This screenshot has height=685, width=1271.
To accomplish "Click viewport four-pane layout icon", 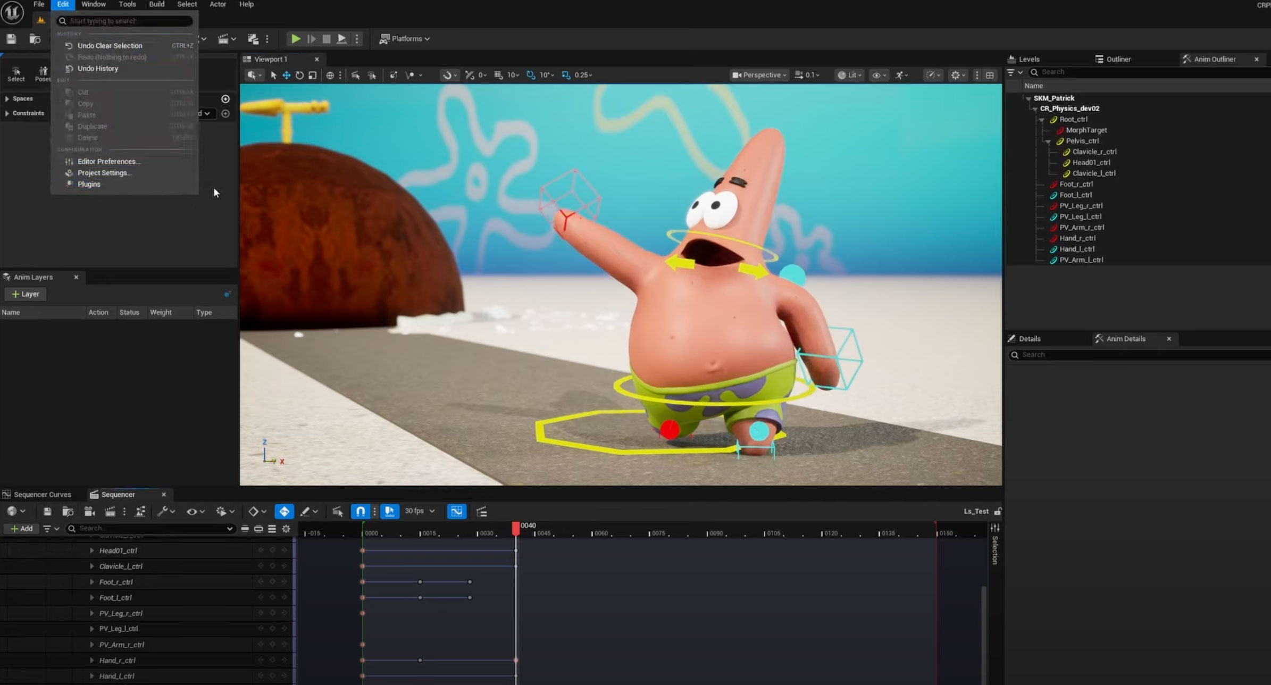I will [990, 75].
